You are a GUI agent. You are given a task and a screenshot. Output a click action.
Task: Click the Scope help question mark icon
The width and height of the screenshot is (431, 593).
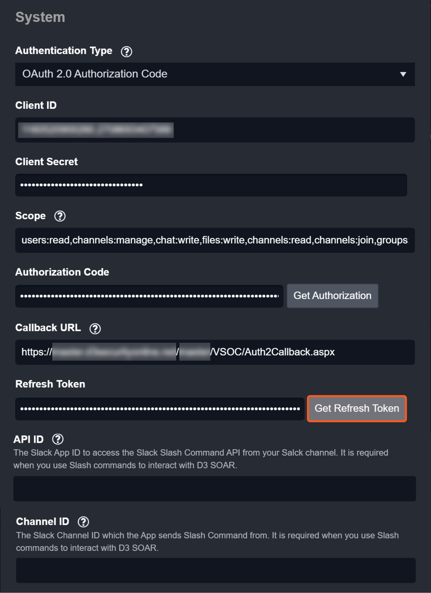click(x=60, y=216)
